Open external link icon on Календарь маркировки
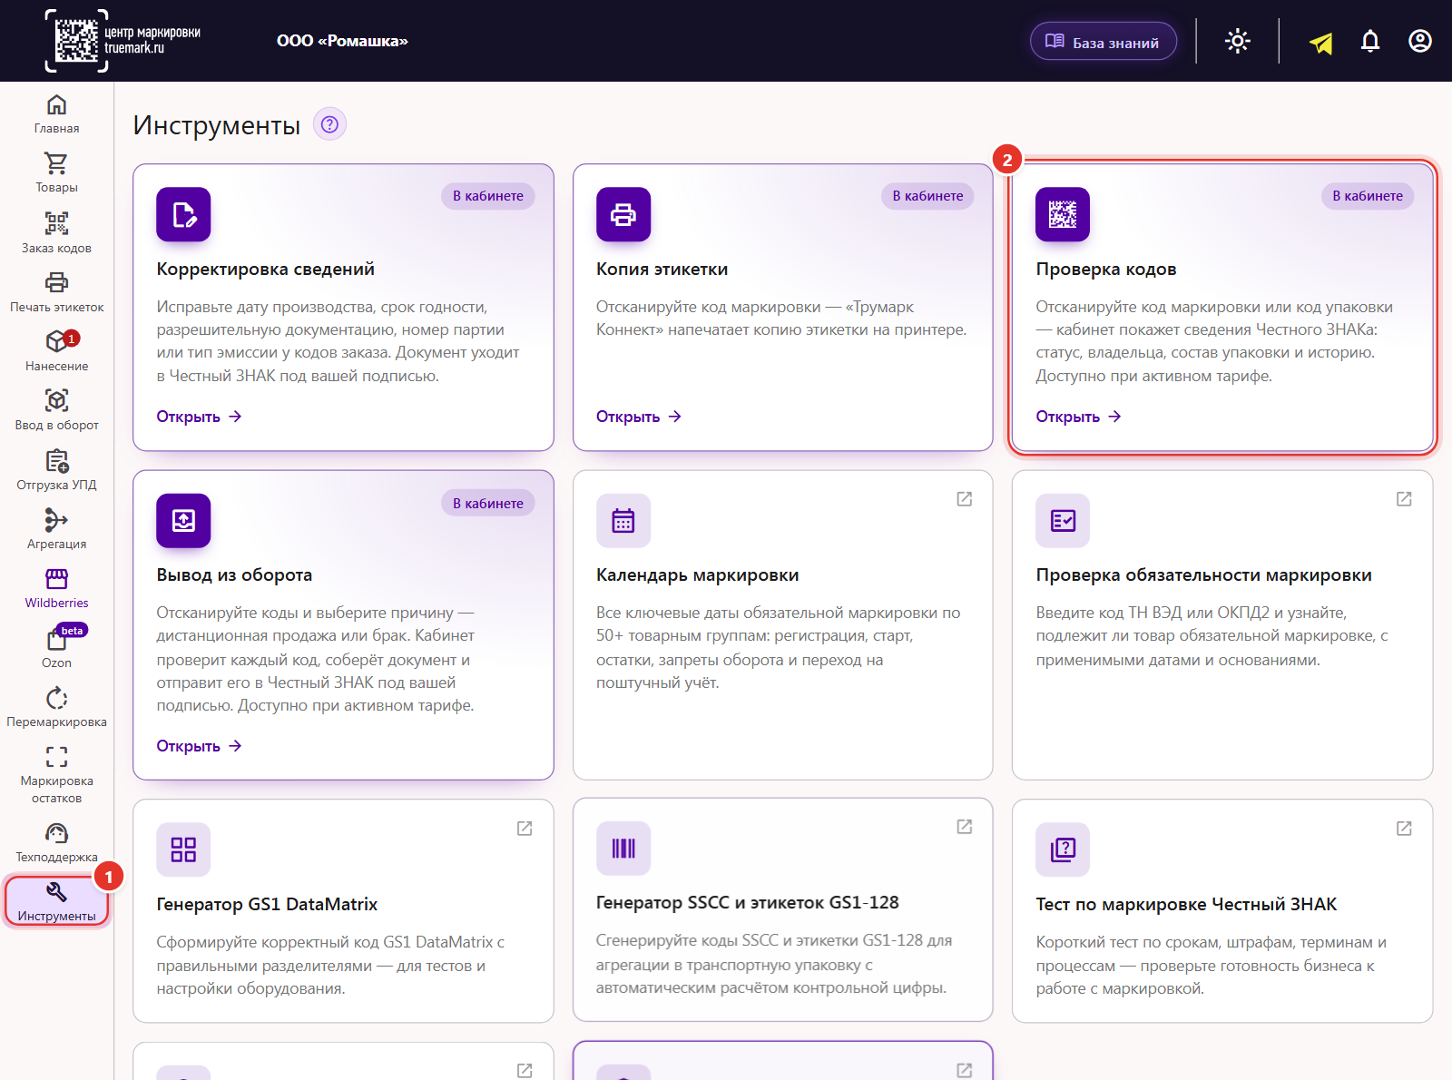This screenshot has width=1452, height=1080. pyautogui.click(x=965, y=499)
